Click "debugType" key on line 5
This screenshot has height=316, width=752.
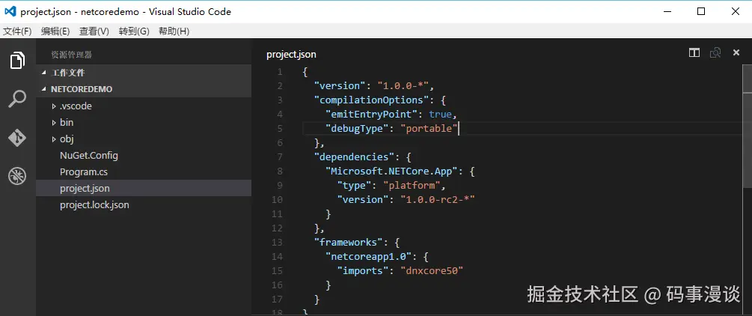pos(357,128)
